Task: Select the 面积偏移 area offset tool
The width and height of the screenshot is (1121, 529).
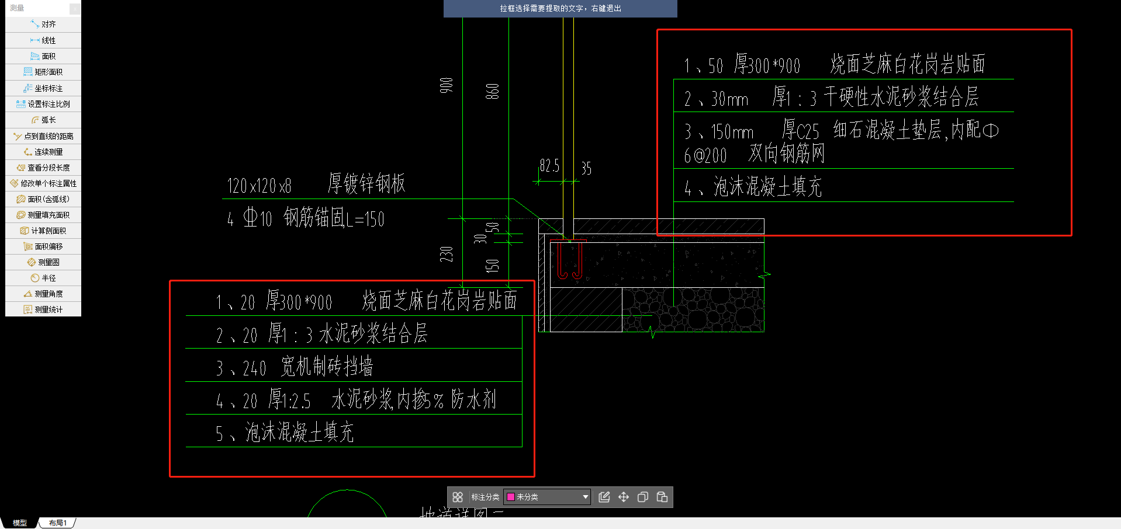Action: click(43, 246)
